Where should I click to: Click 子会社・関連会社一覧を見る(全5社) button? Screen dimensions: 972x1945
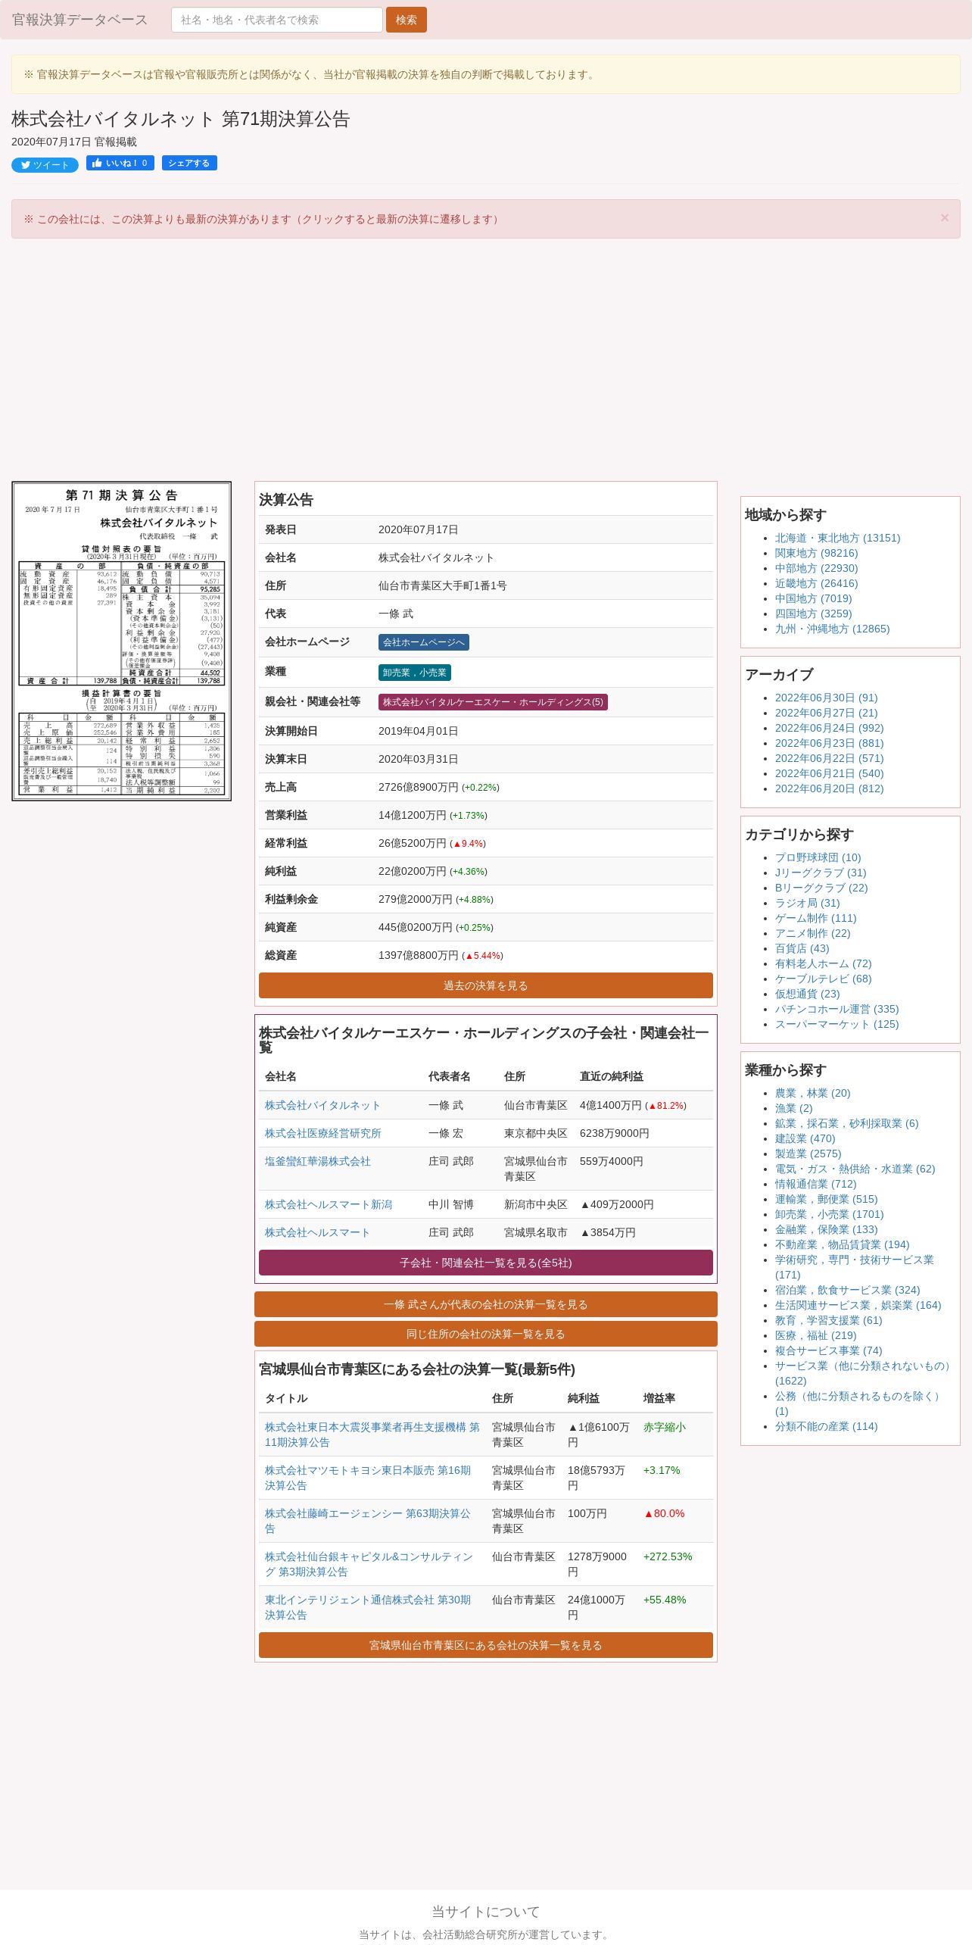pos(486,1263)
